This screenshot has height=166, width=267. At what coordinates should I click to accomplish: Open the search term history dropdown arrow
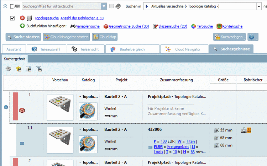pyautogui.click(x=104, y=6)
